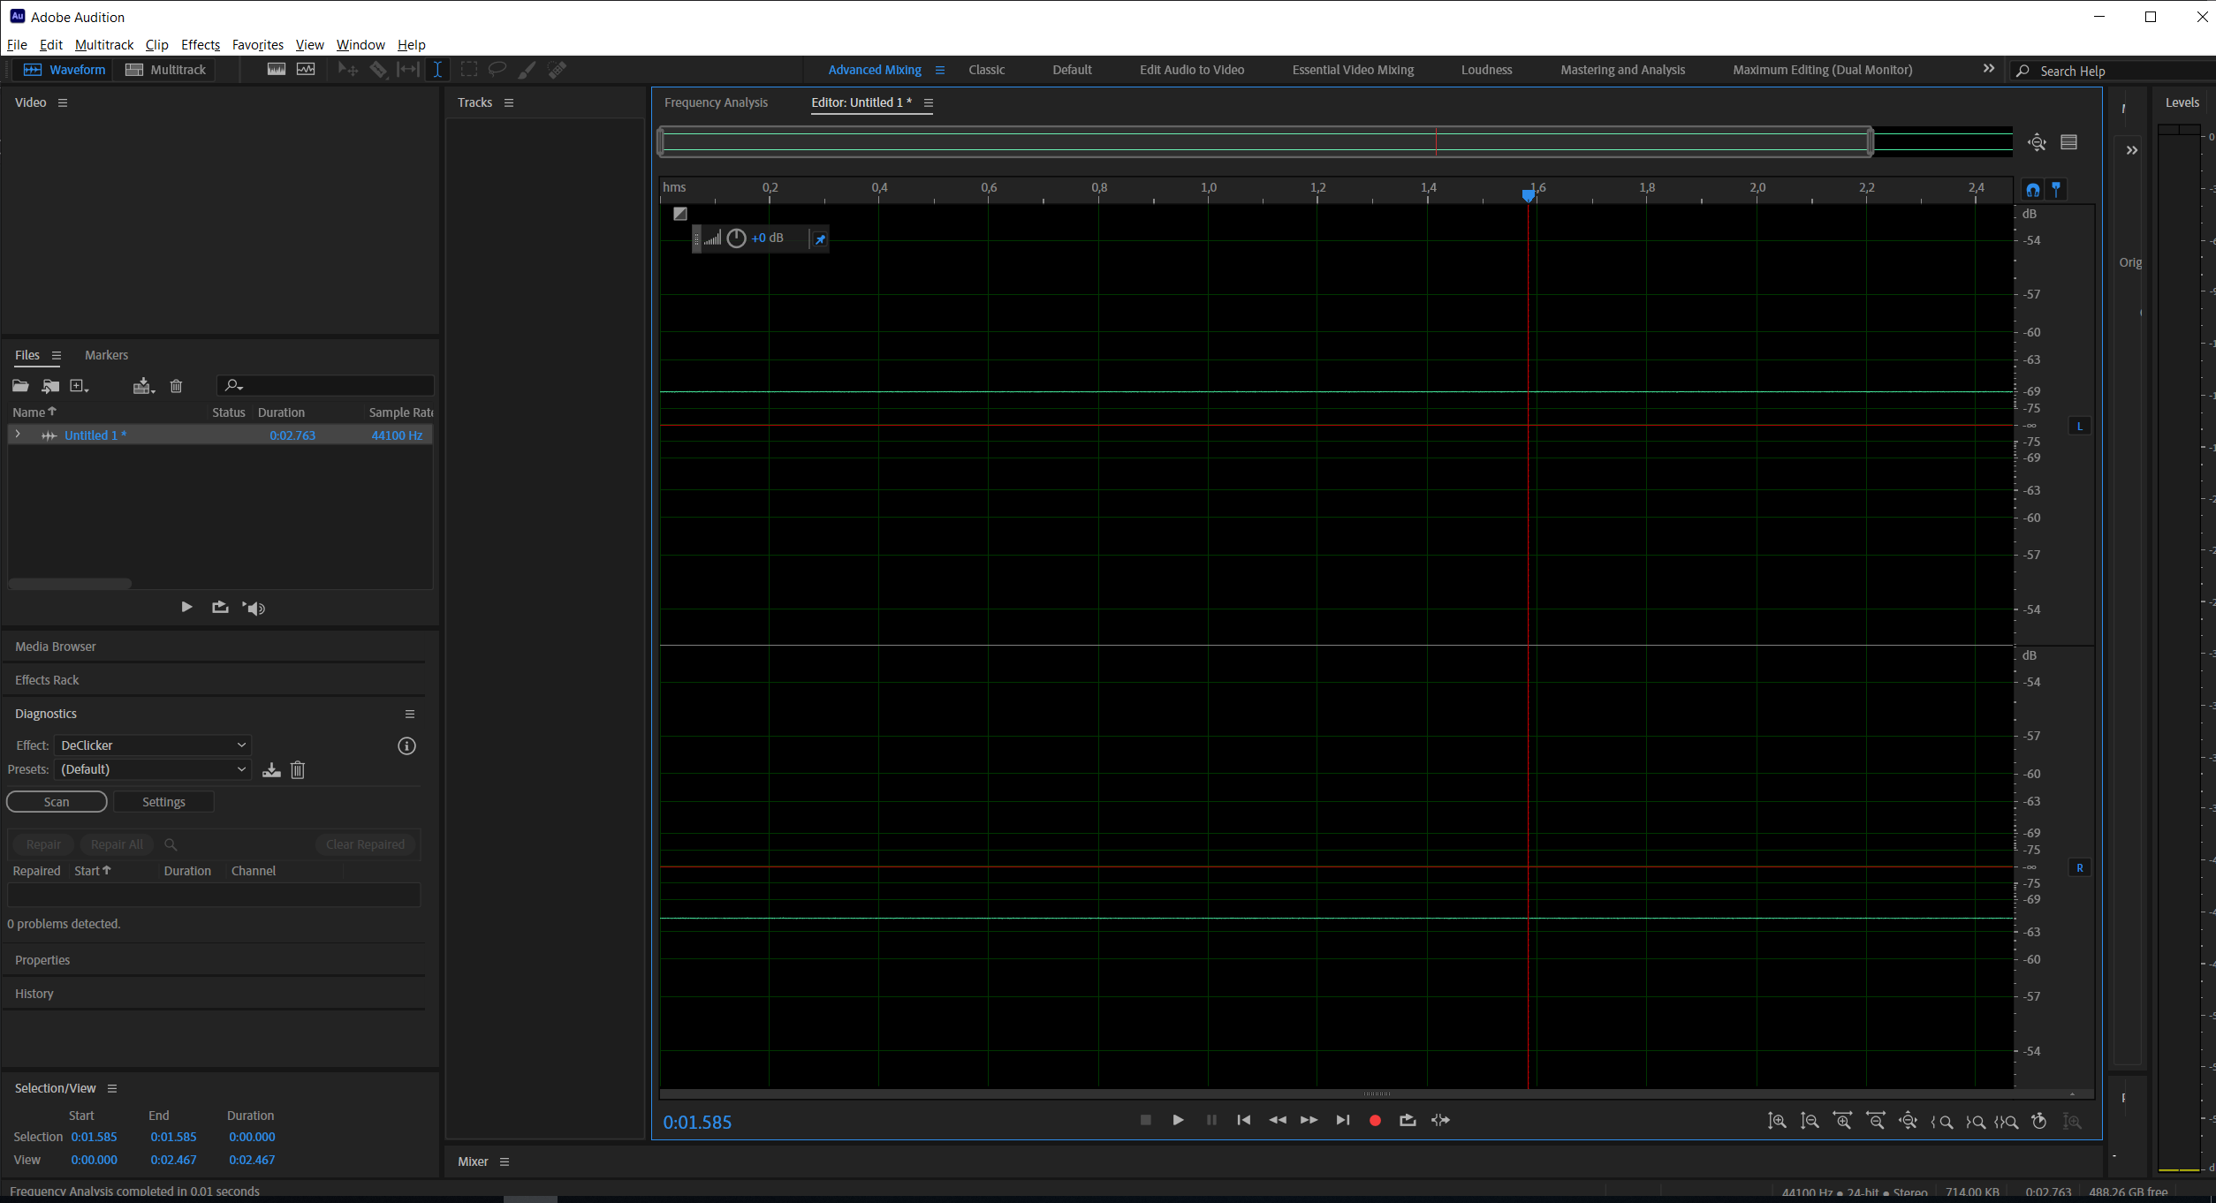Click the DeClicker info icon
Image resolution: width=2216 pixels, height=1203 pixels.
coord(406,746)
